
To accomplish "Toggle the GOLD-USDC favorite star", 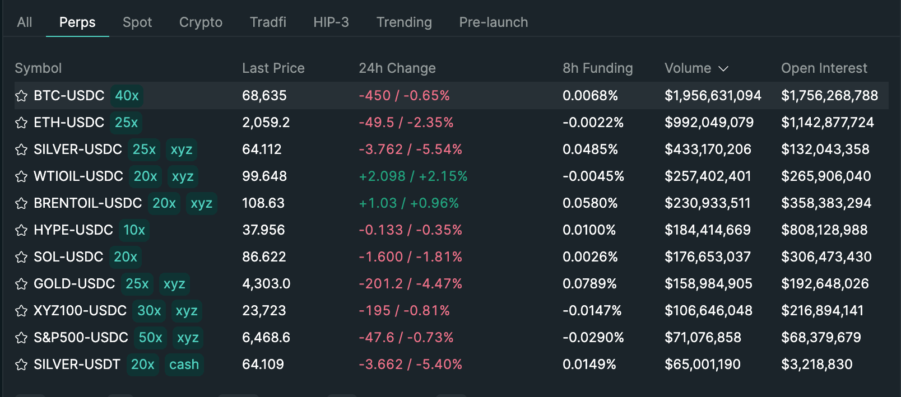I will pos(21,284).
